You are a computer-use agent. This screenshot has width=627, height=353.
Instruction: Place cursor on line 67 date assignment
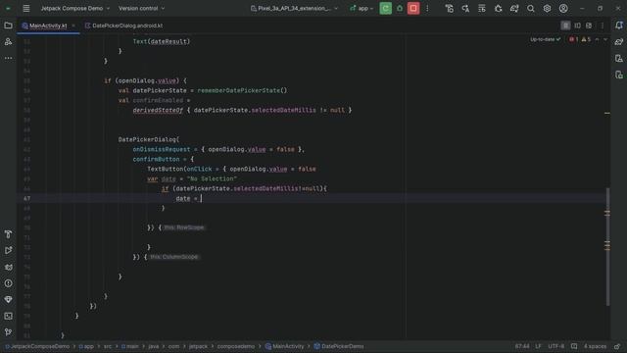tap(189, 198)
